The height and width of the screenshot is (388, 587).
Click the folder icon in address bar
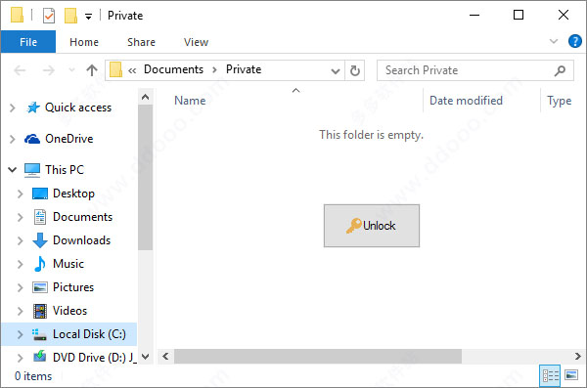115,69
